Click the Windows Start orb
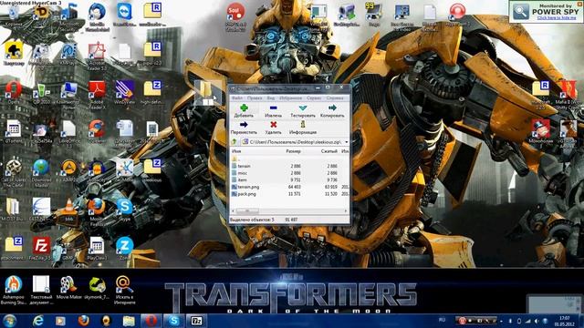584x328 pixels. 10,320
